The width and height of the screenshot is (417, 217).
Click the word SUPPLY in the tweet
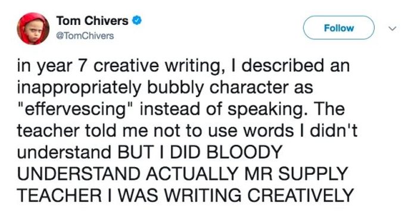click(313, 174)
